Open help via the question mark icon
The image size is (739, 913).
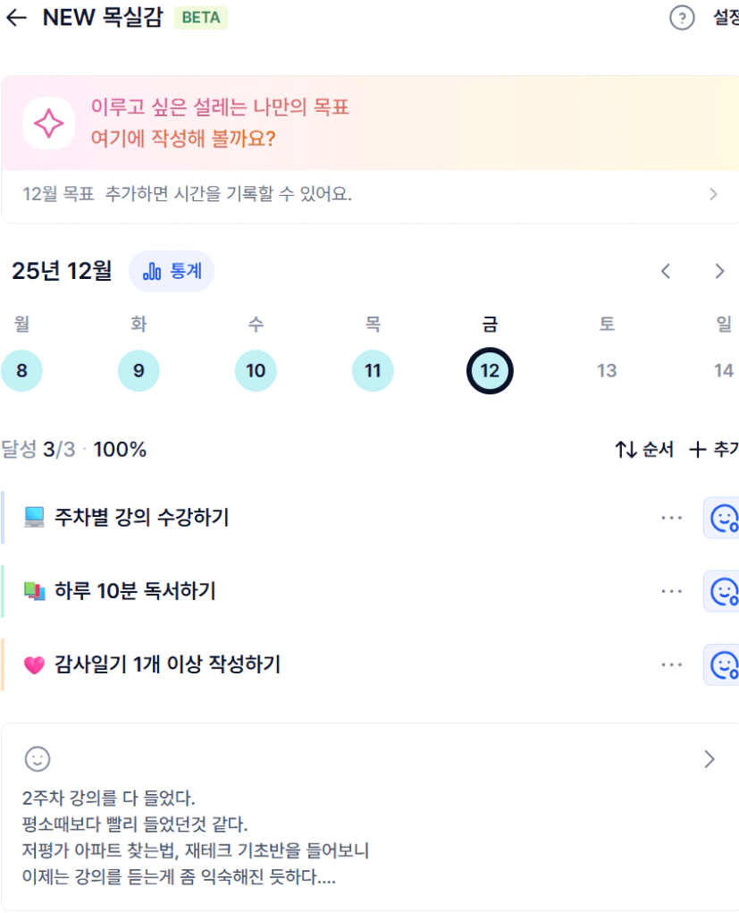pos(682,18)
